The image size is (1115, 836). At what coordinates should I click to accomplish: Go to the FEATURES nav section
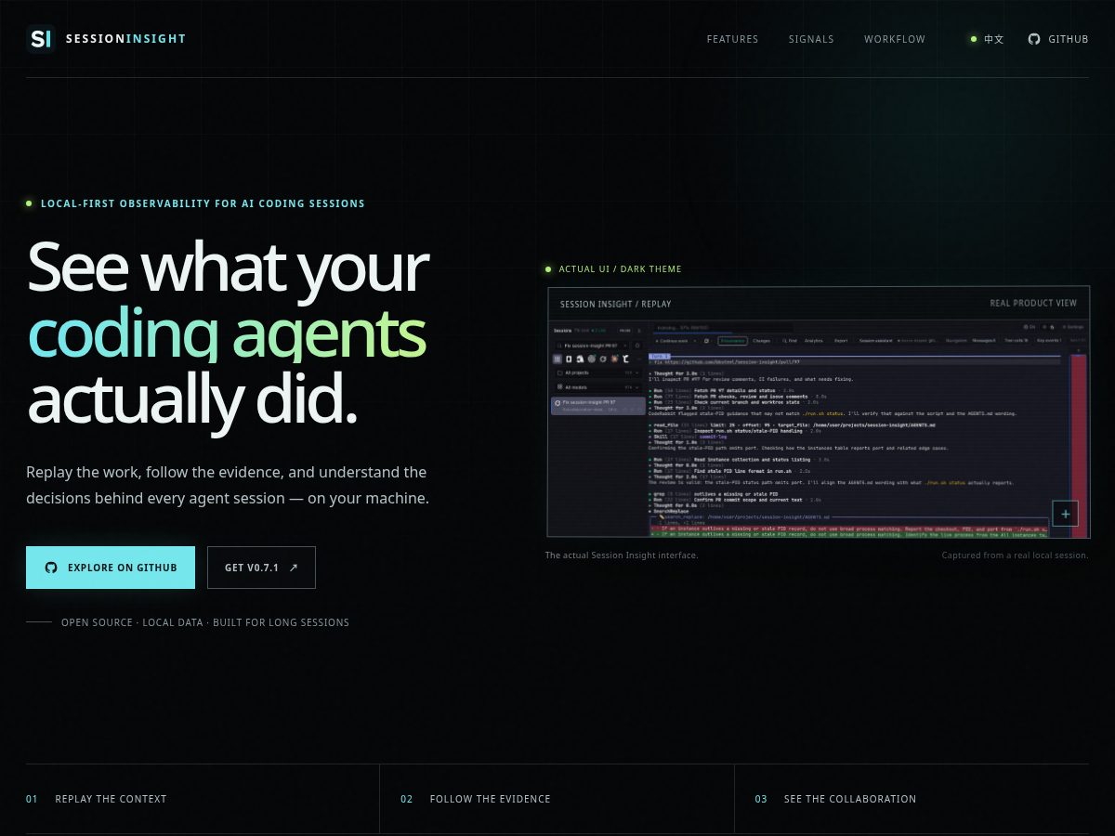pos(732,39)
